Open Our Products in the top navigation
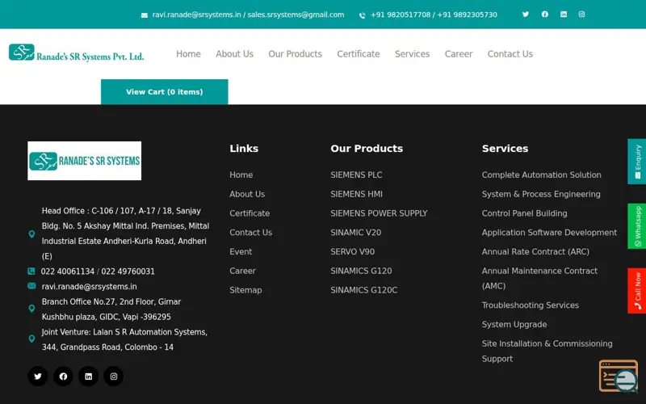Viewport: 646px width, 404px height. point(295,54)
